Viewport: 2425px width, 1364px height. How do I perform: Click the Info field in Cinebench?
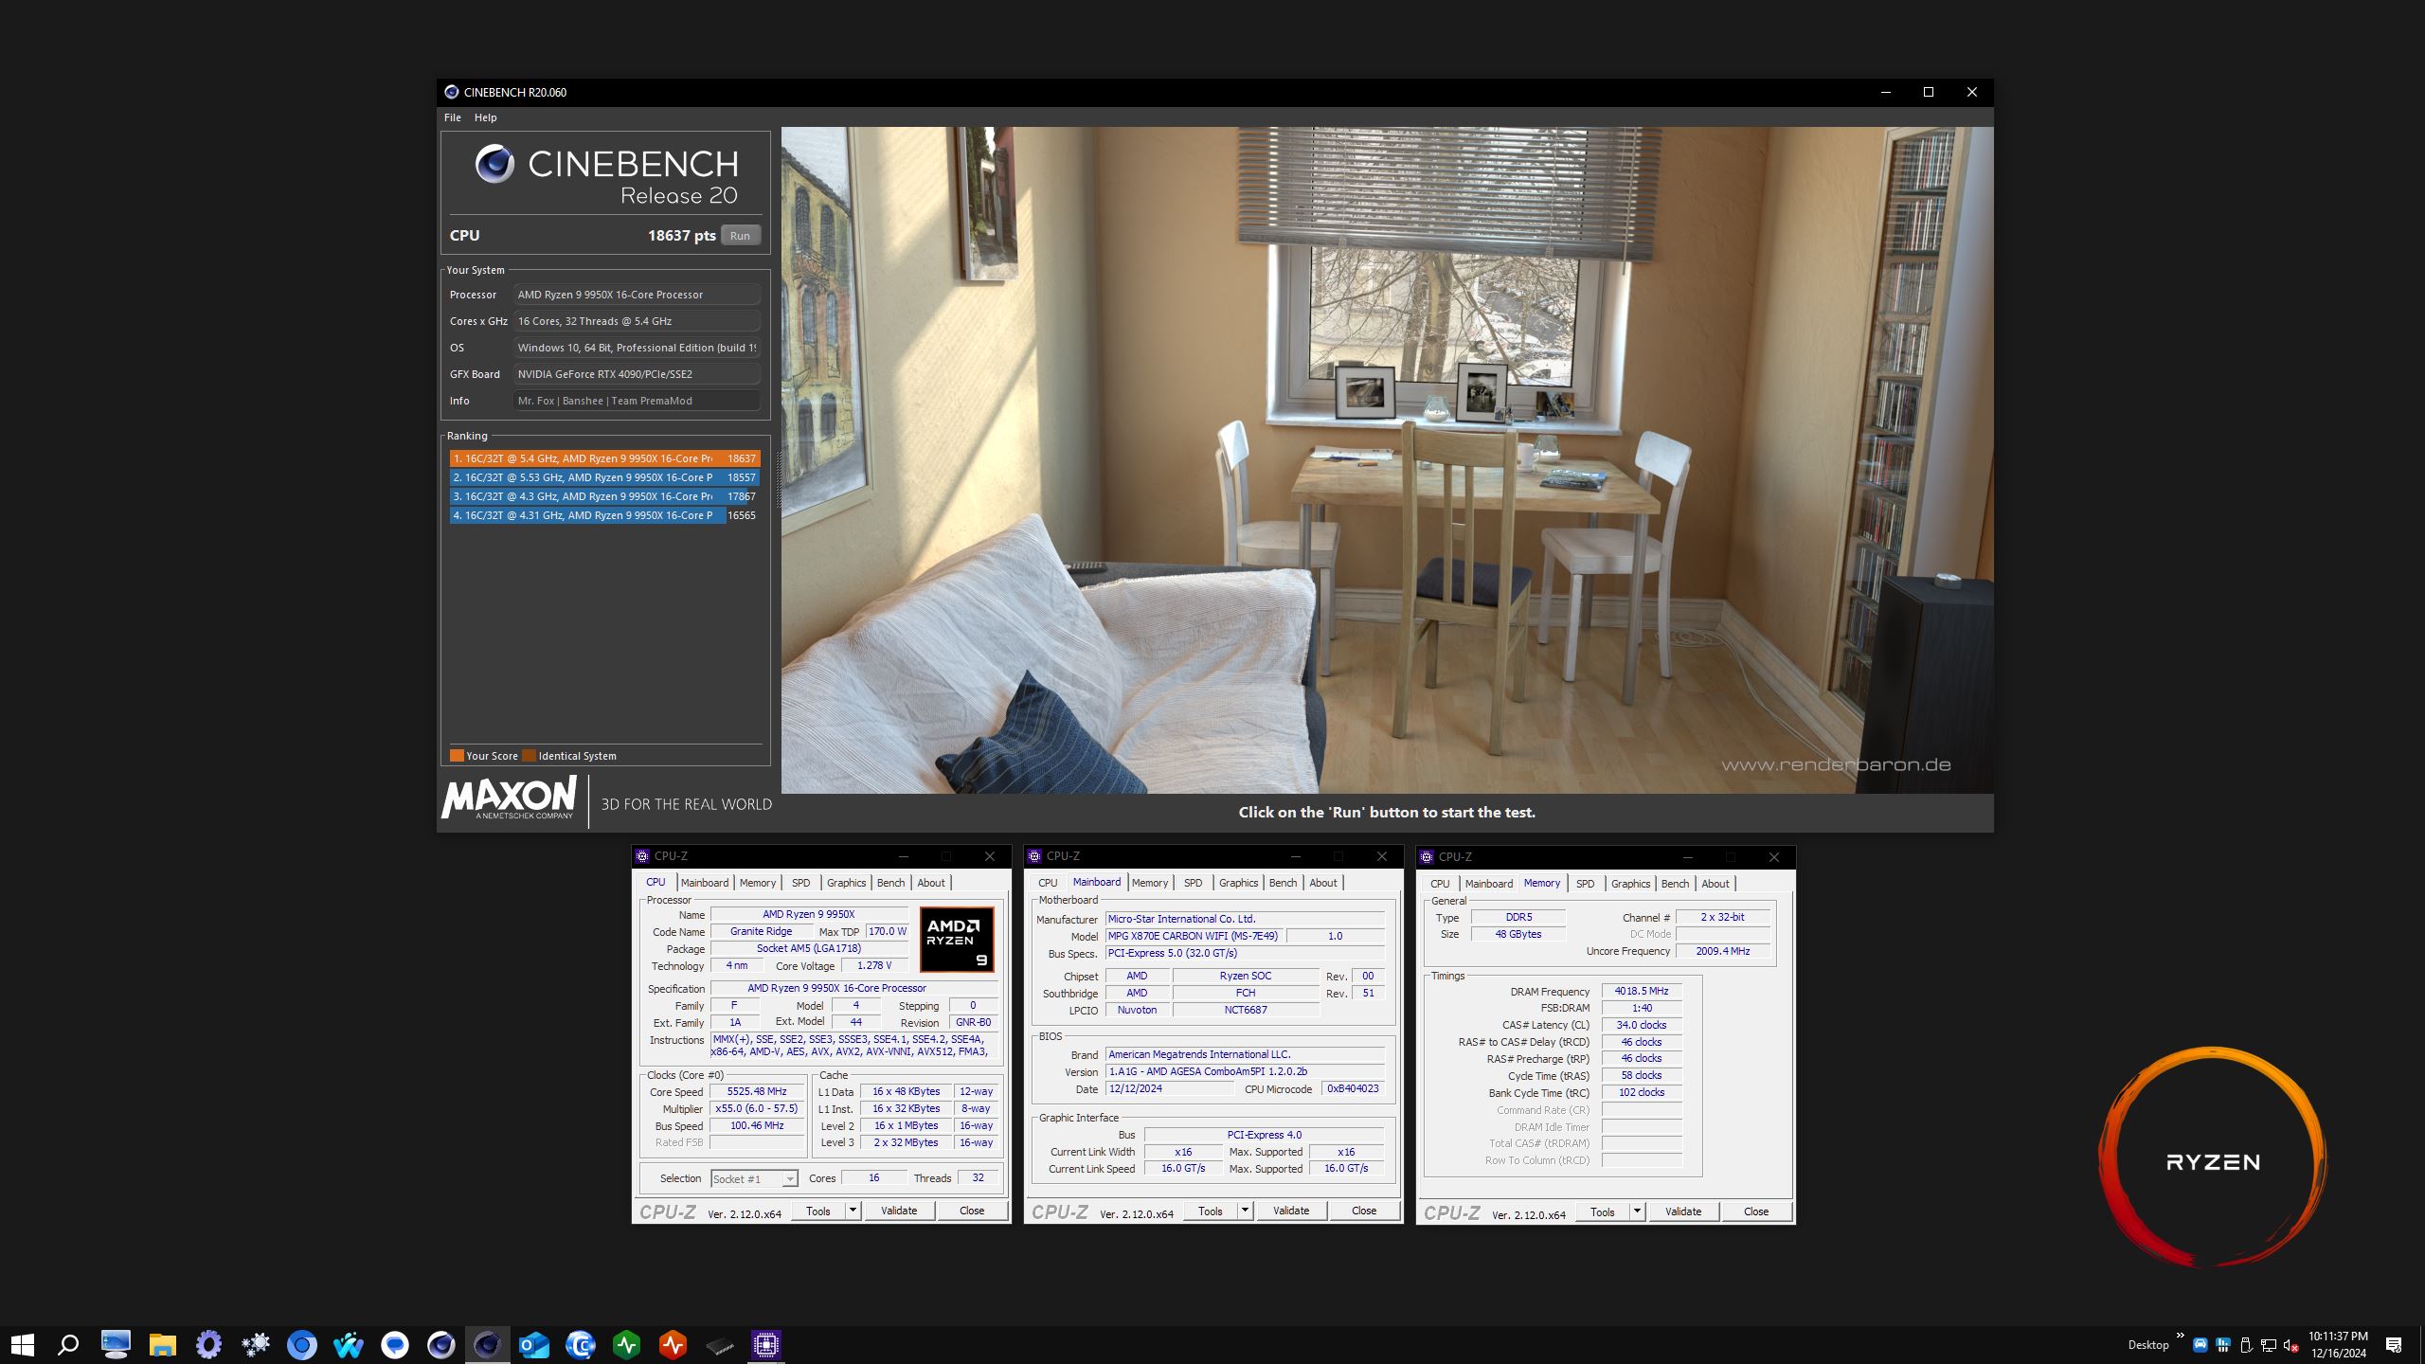coord(637,401)
